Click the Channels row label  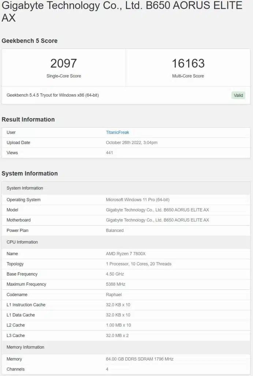pyautogui.click(x=15, y=369)
